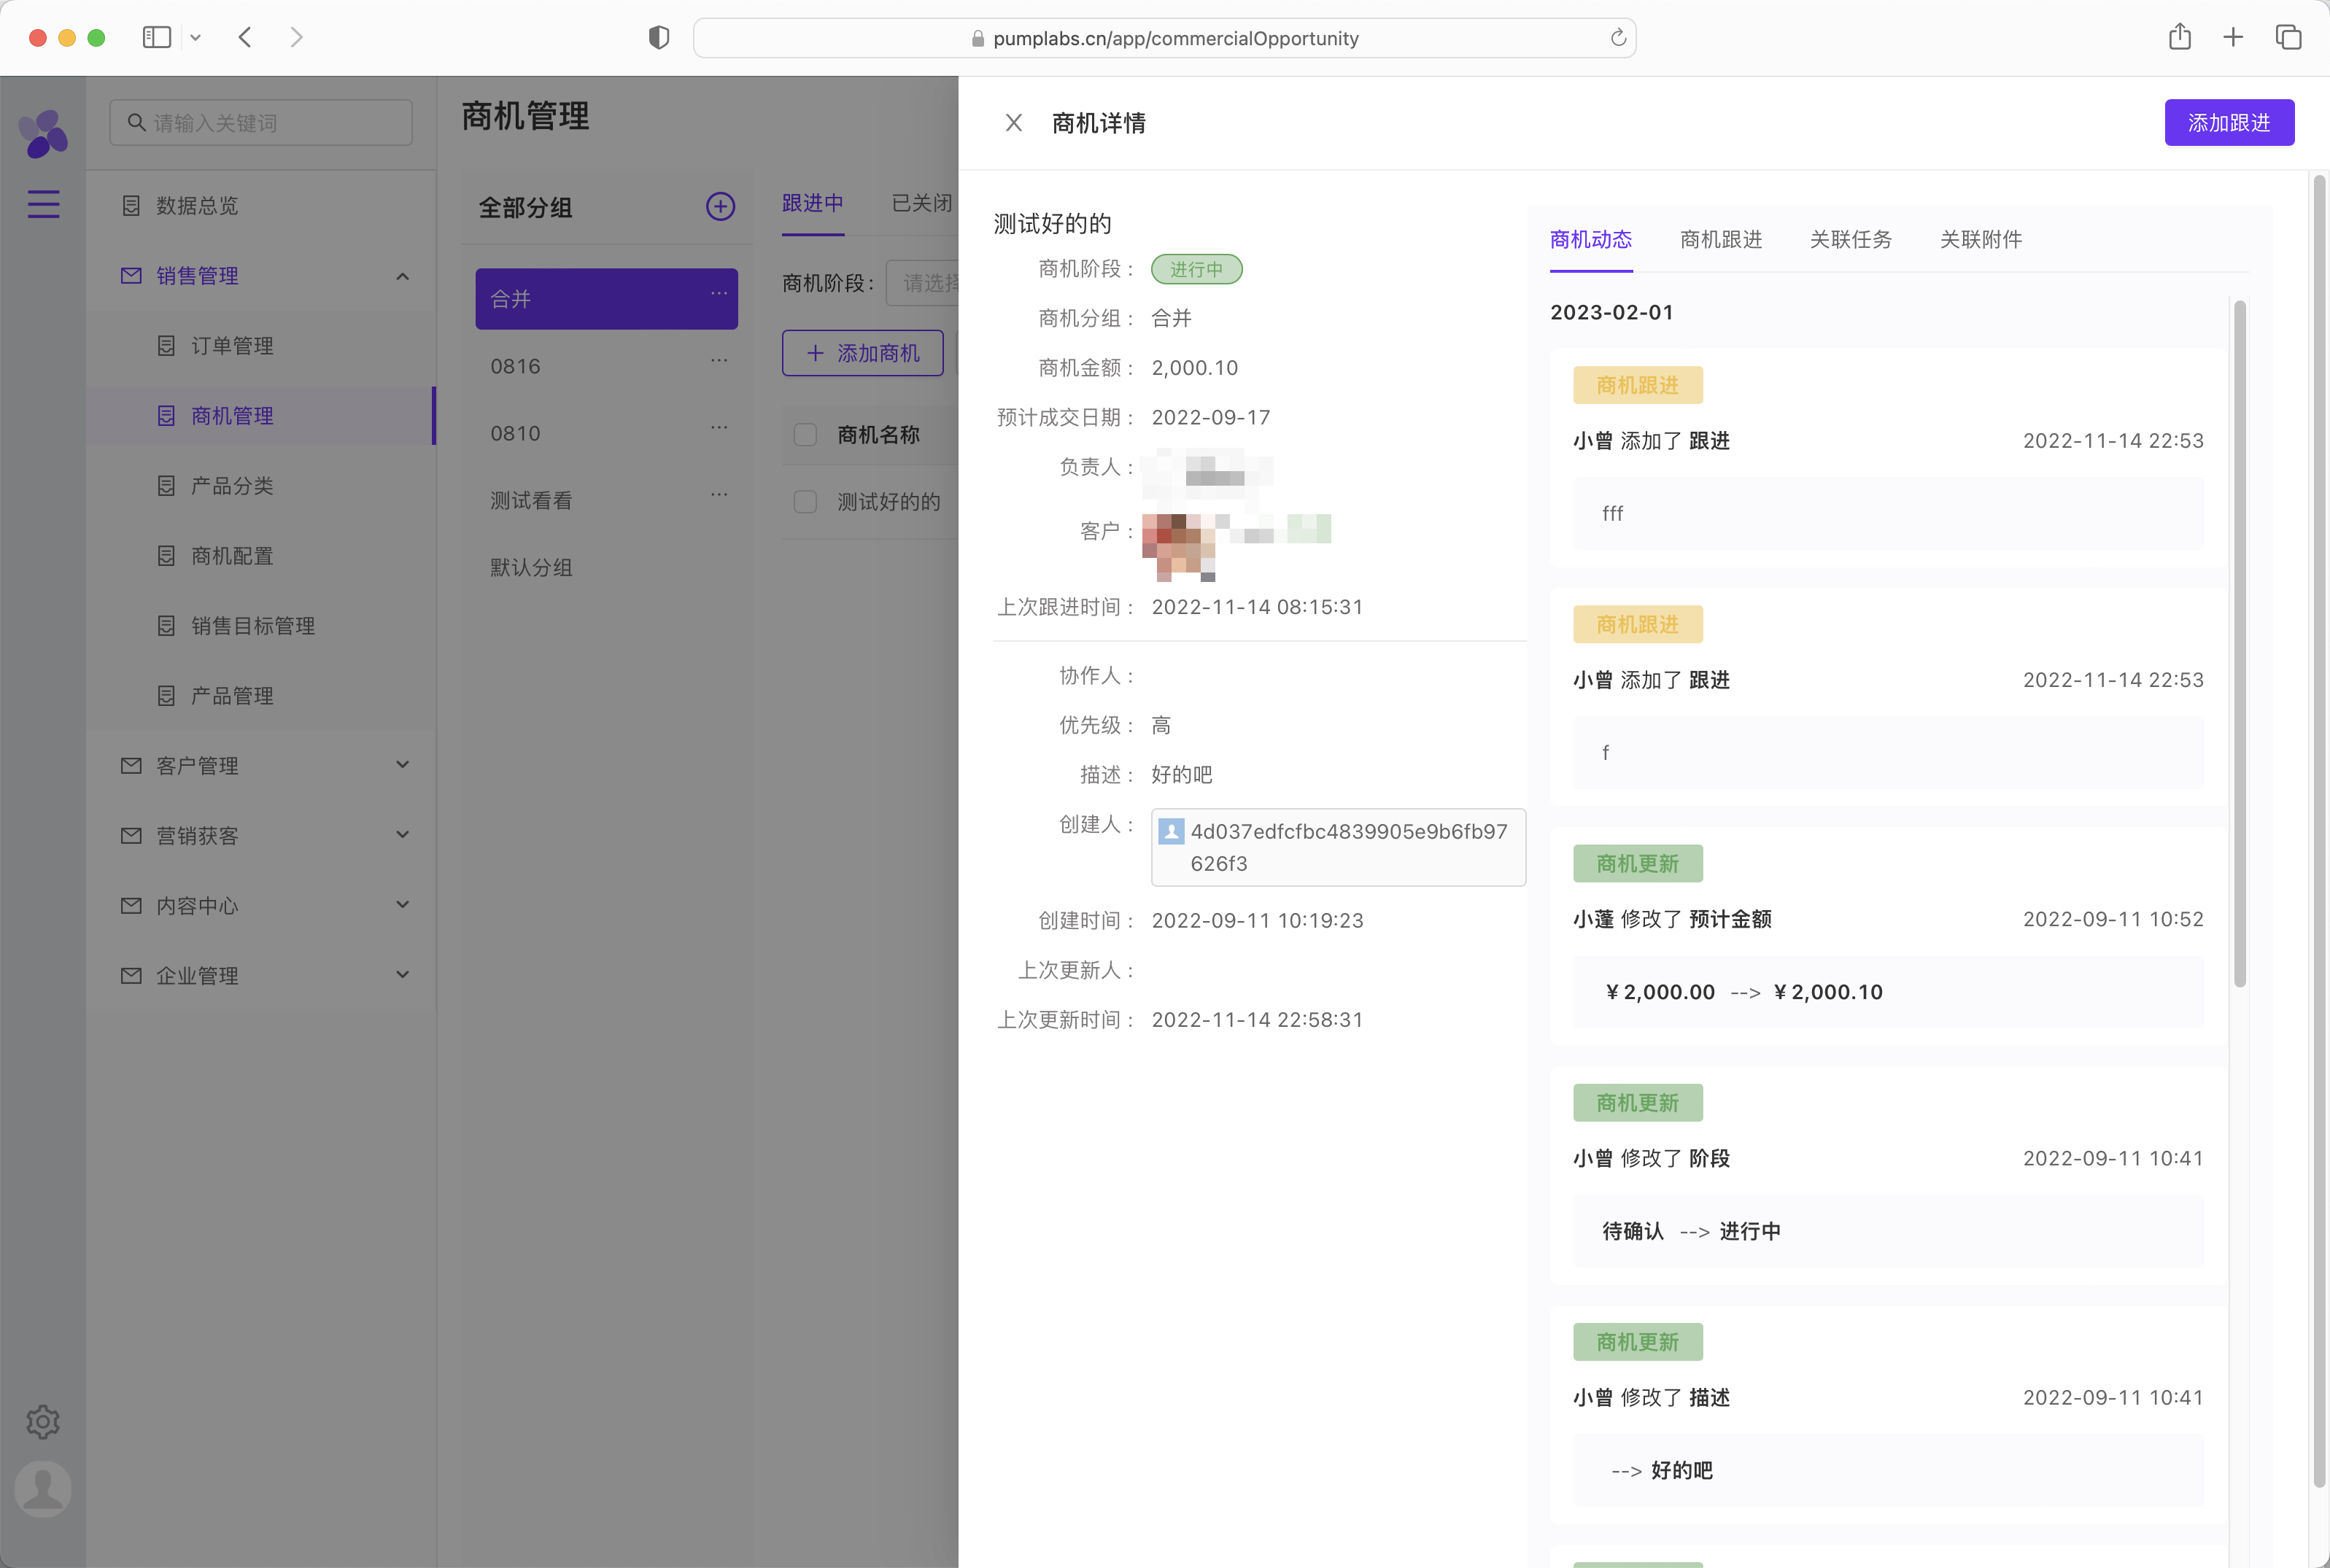Viewport: 2330px width, 1568px height.
Task: Click the Pumplabs logo icon
Action: tap(43, 133)
